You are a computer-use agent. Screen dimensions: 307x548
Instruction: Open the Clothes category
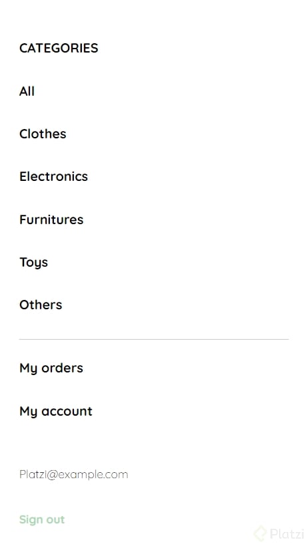click(43, 134)
